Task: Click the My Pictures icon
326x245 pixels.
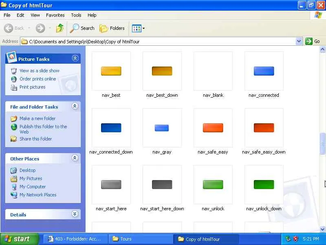Action: [x=14, y=178]
